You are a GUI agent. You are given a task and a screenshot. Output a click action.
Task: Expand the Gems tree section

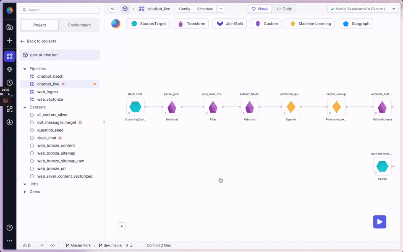(24, 192)
